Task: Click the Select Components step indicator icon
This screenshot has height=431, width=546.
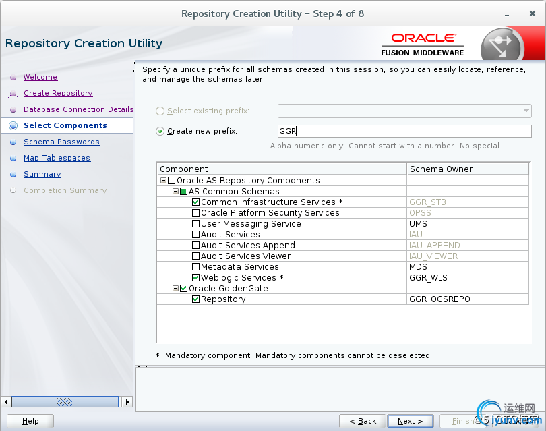Action: pos(13,125)
